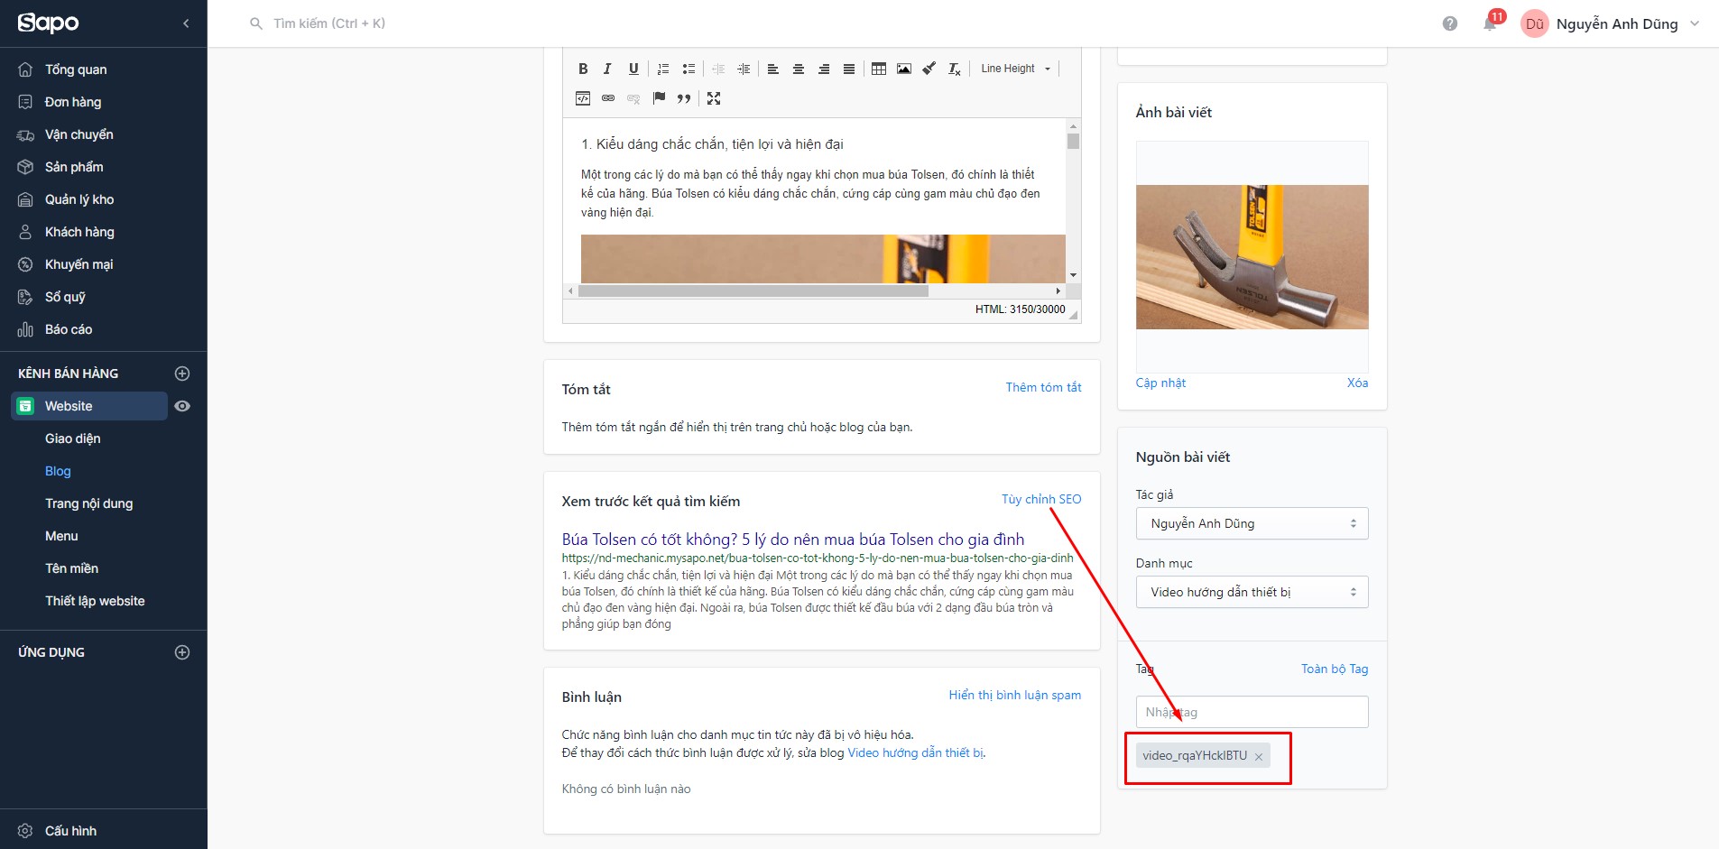Toggle underline formatting in the editor
The width and height of the screenshot is (1719, 849).
pos(633,69)
